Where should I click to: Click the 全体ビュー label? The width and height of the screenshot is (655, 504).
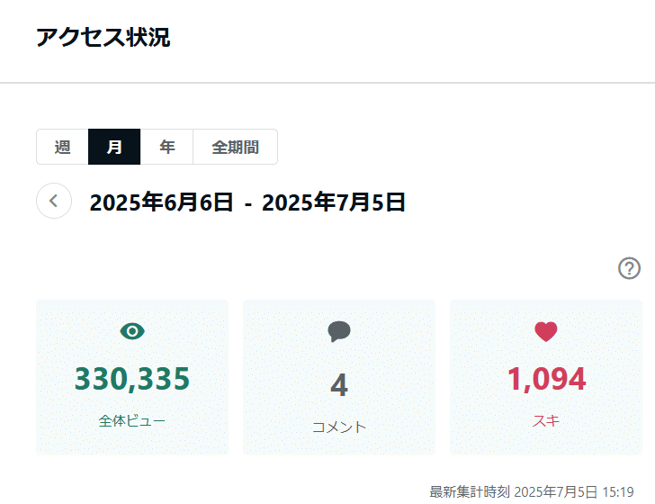[132, 421]
